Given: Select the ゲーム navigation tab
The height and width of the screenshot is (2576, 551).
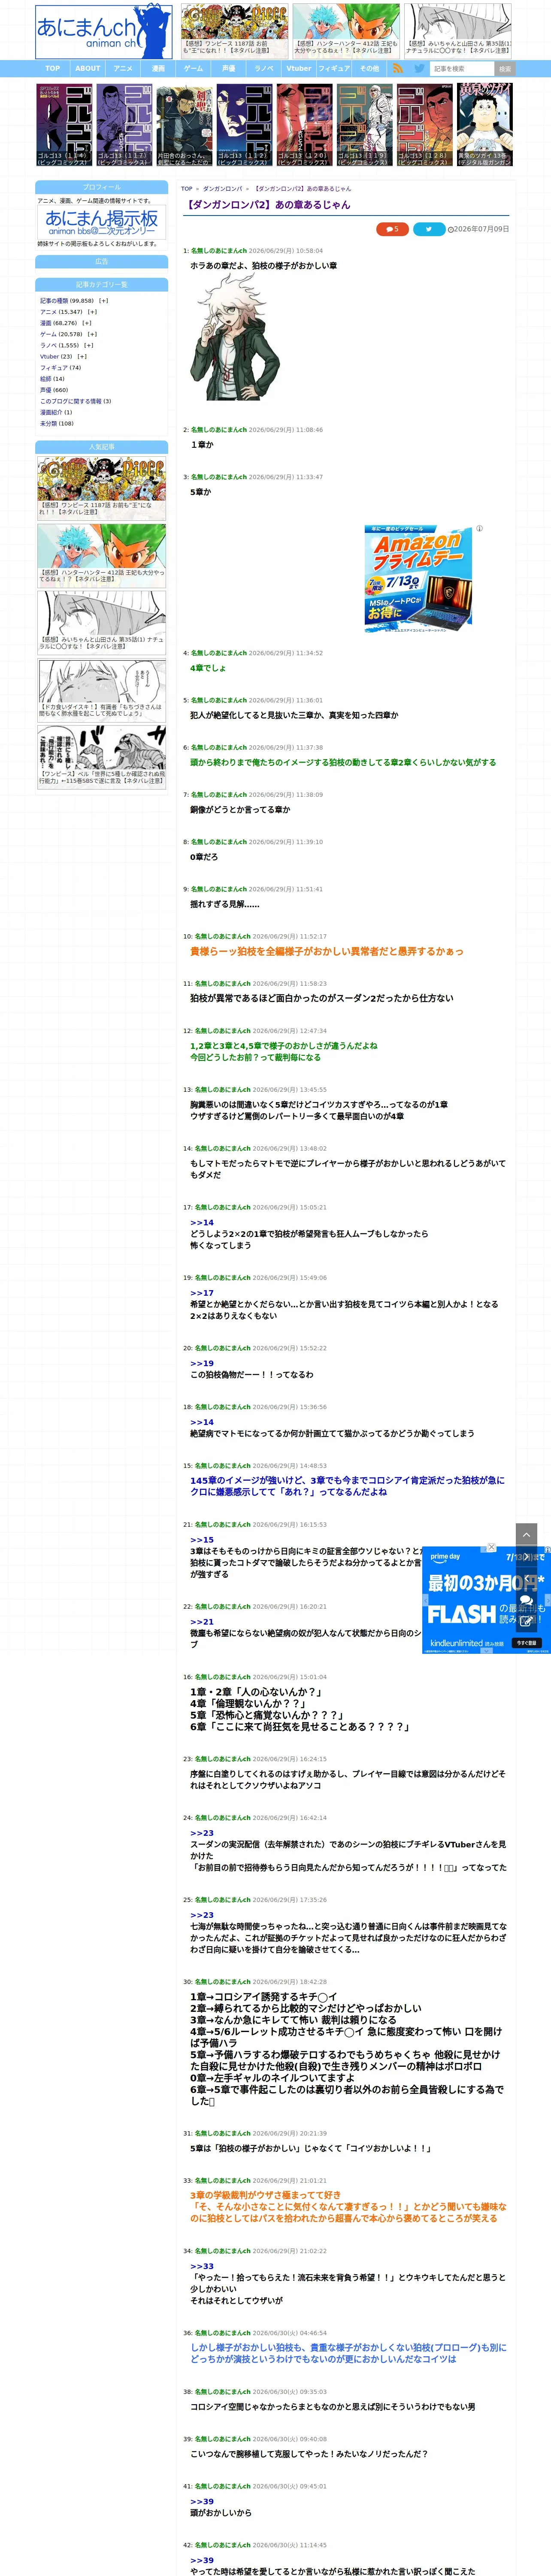Looking at the screenshot, I should pyautogui.click(x=193, y=69).
